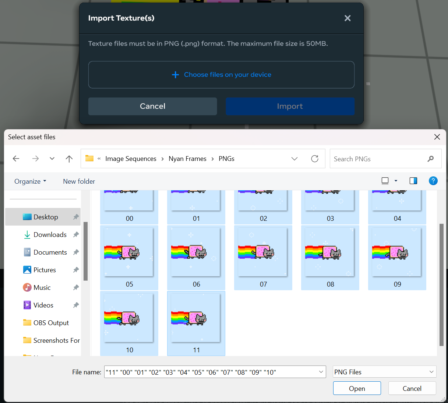This screenshot has width=448, height=403.
Task: Close the Select asset files window
Action: (437, 137)
